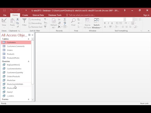The image size is (151, 113).
Task: Select the PhotoSizeWithPath query
Action: pos(16,84)
